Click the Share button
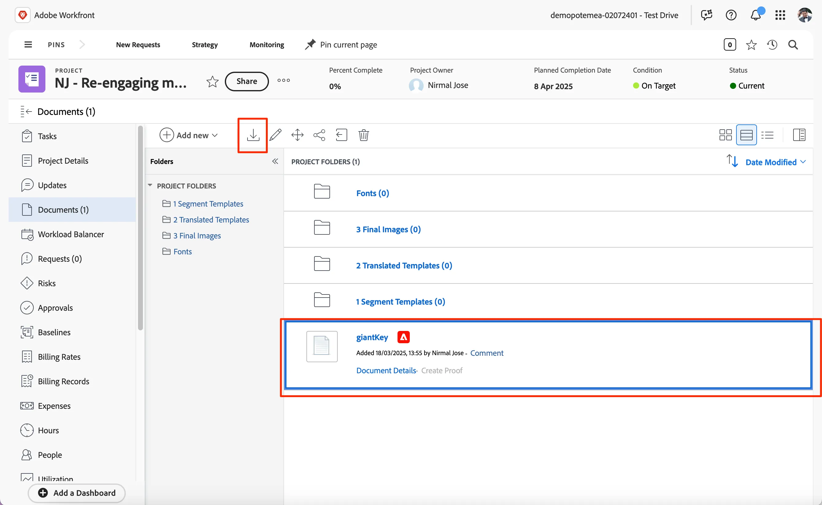Viewport: 822px width, 505px height. 247,81
